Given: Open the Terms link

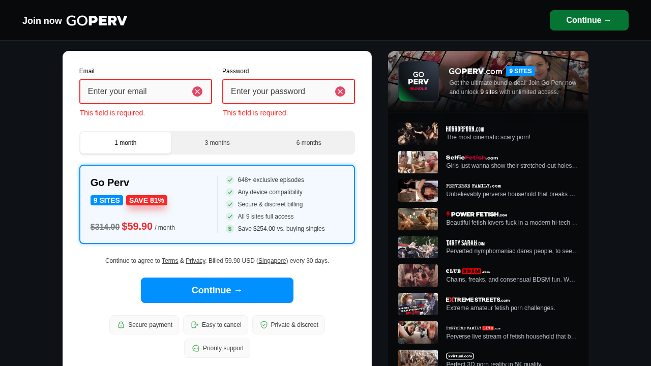Looking at the screenshot, I should [170, 261].
